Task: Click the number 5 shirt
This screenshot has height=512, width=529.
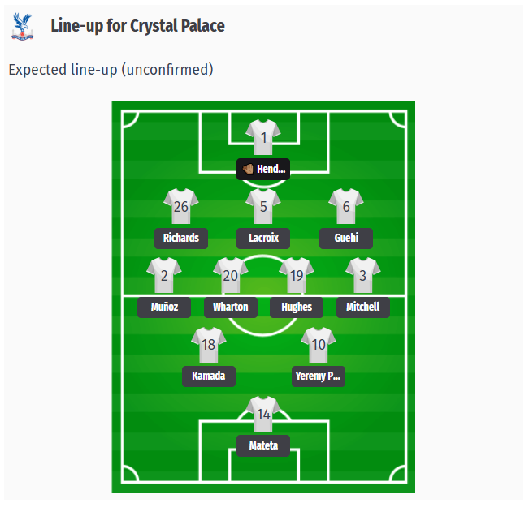Action: (x=263, y=206)
